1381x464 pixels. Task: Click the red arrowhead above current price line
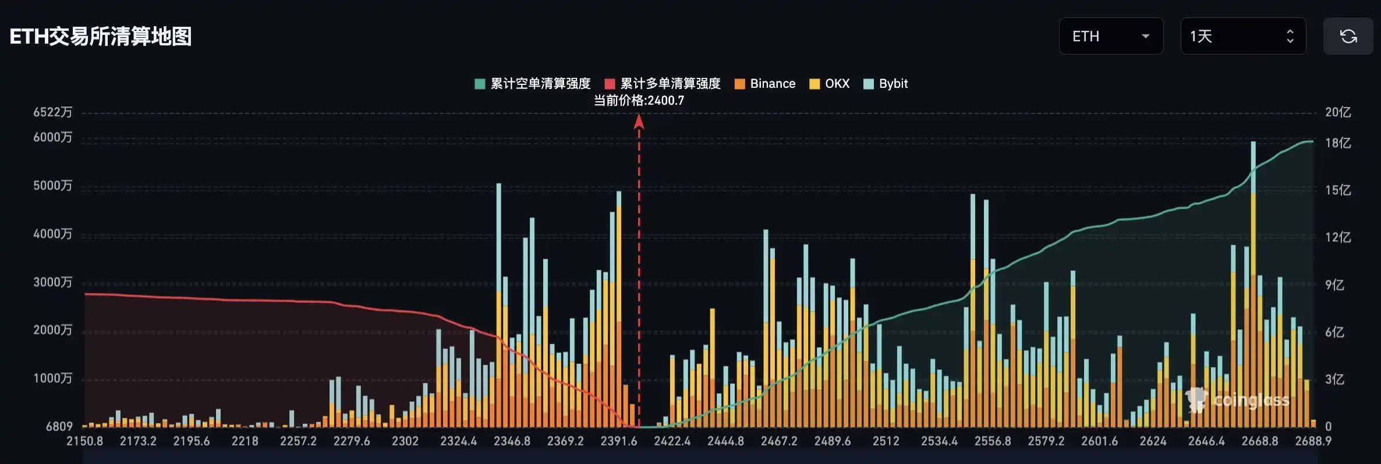click(x=639, y=121)
